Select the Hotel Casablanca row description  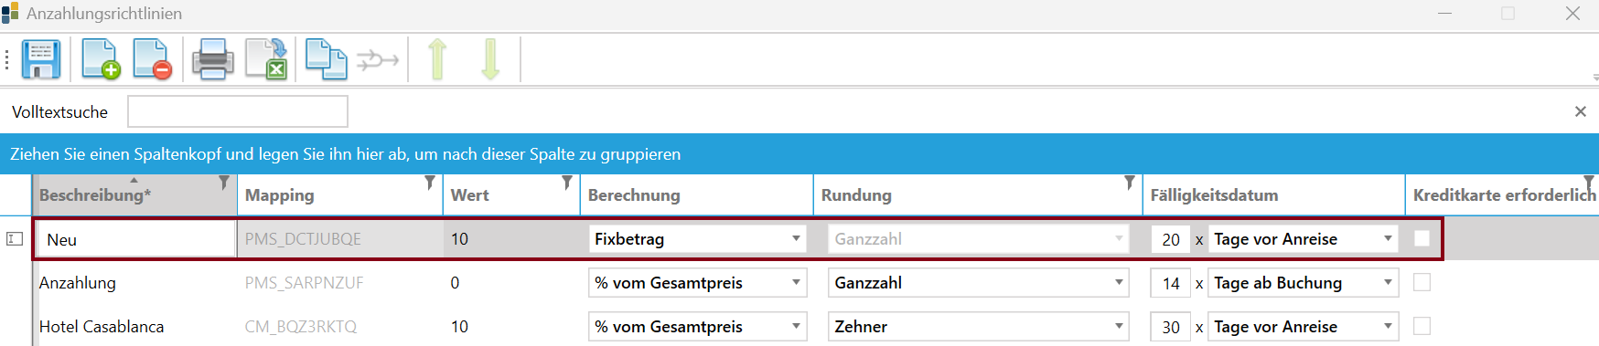[x=102, y=327]
